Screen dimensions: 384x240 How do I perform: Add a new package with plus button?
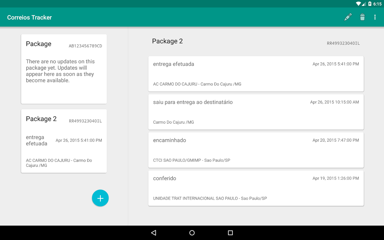click(100, 198)
